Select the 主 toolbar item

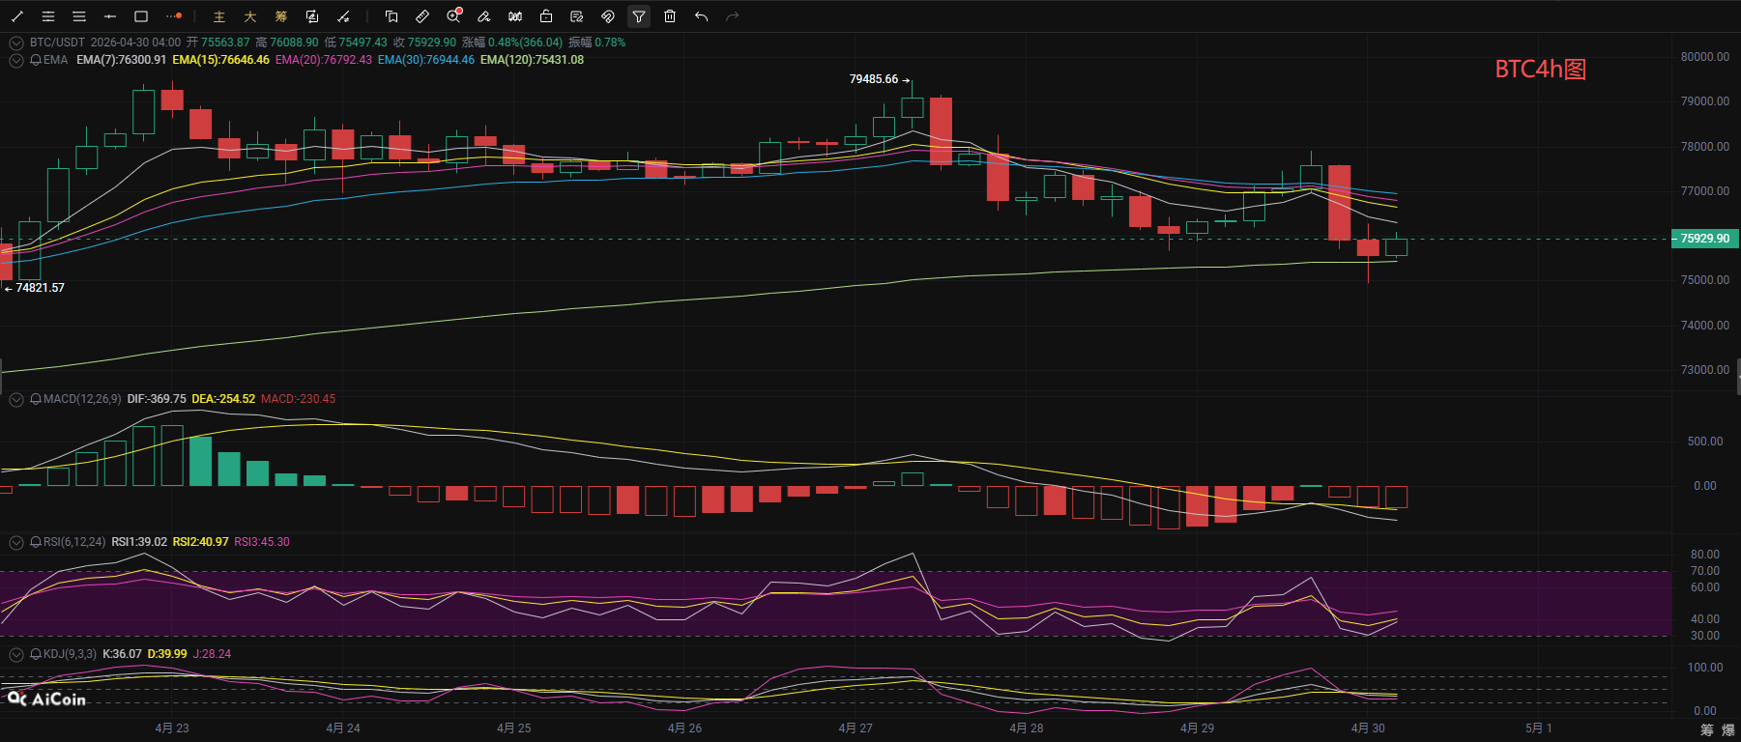click(x=219, y=16)
